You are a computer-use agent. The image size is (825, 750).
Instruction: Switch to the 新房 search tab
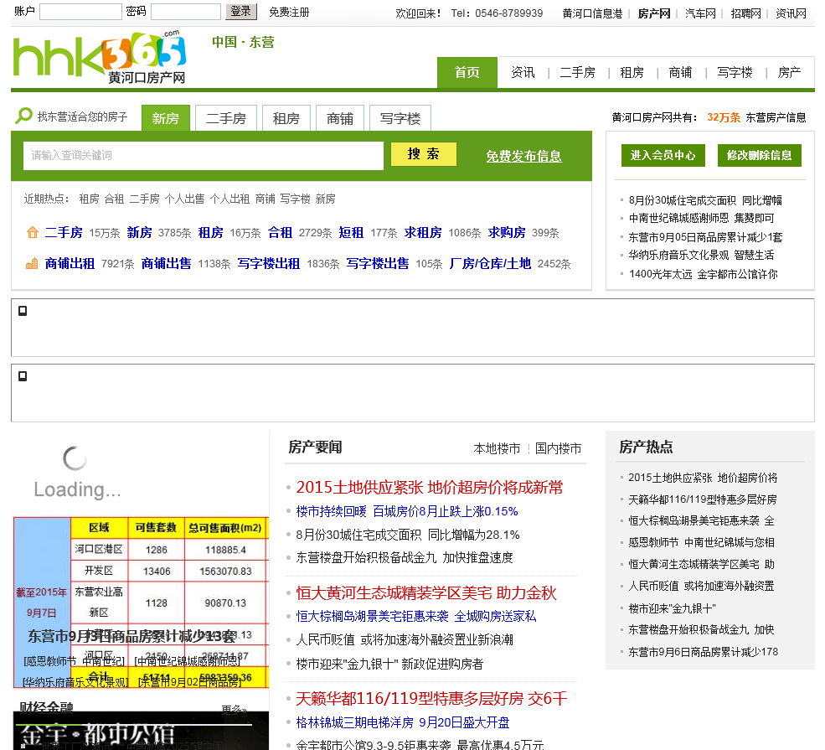(165, 118)
